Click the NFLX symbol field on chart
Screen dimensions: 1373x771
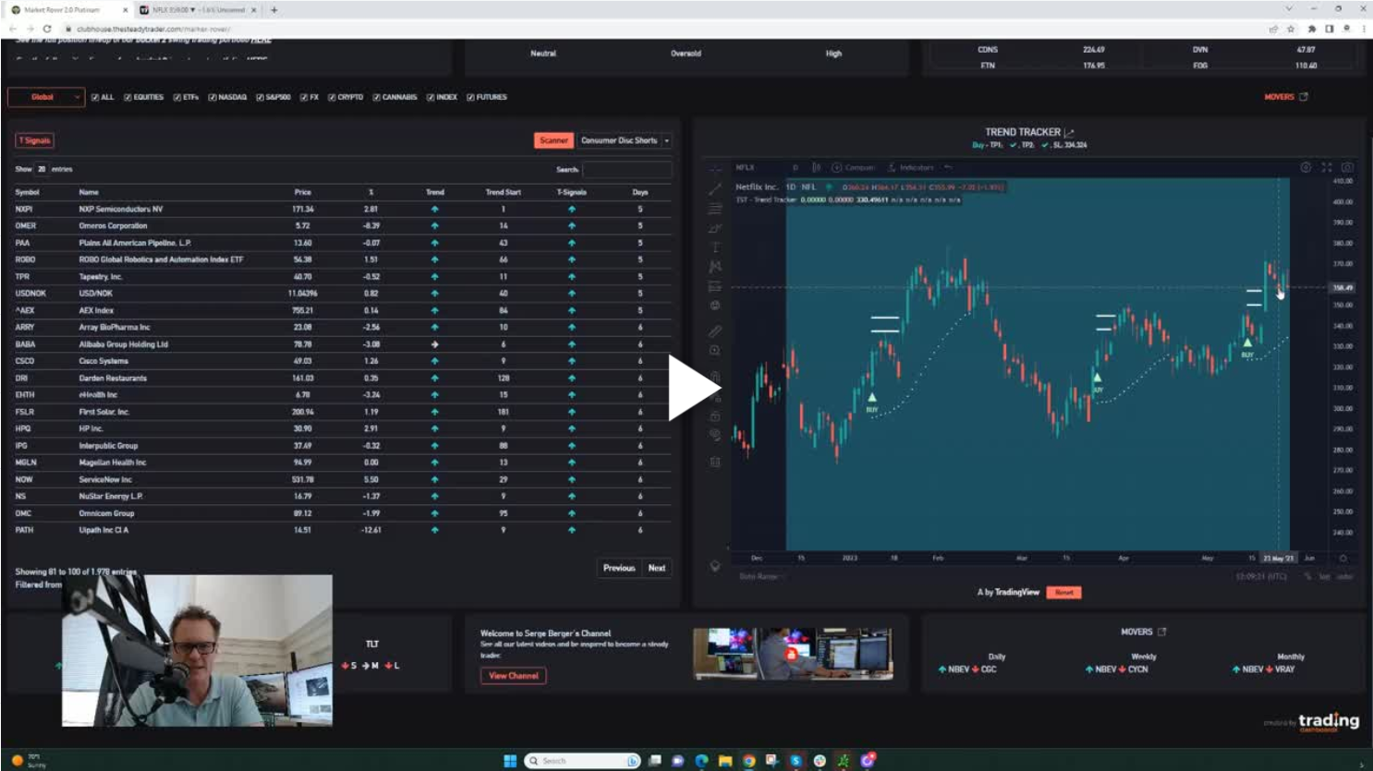(x=746, y=167)
